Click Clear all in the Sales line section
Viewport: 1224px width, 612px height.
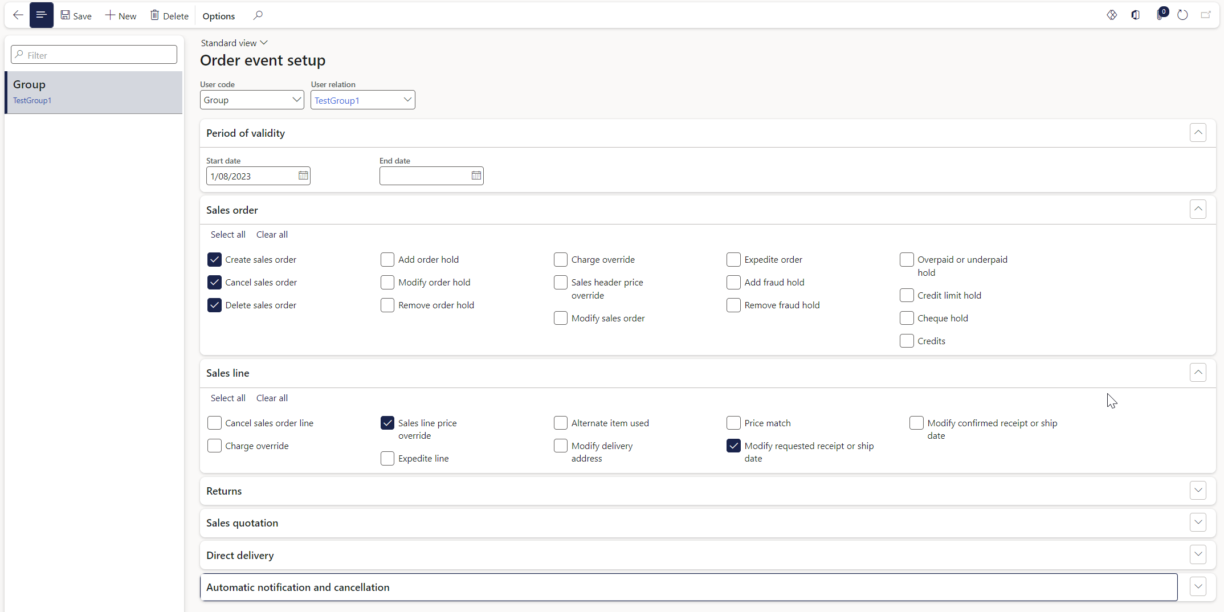(272, 398)
